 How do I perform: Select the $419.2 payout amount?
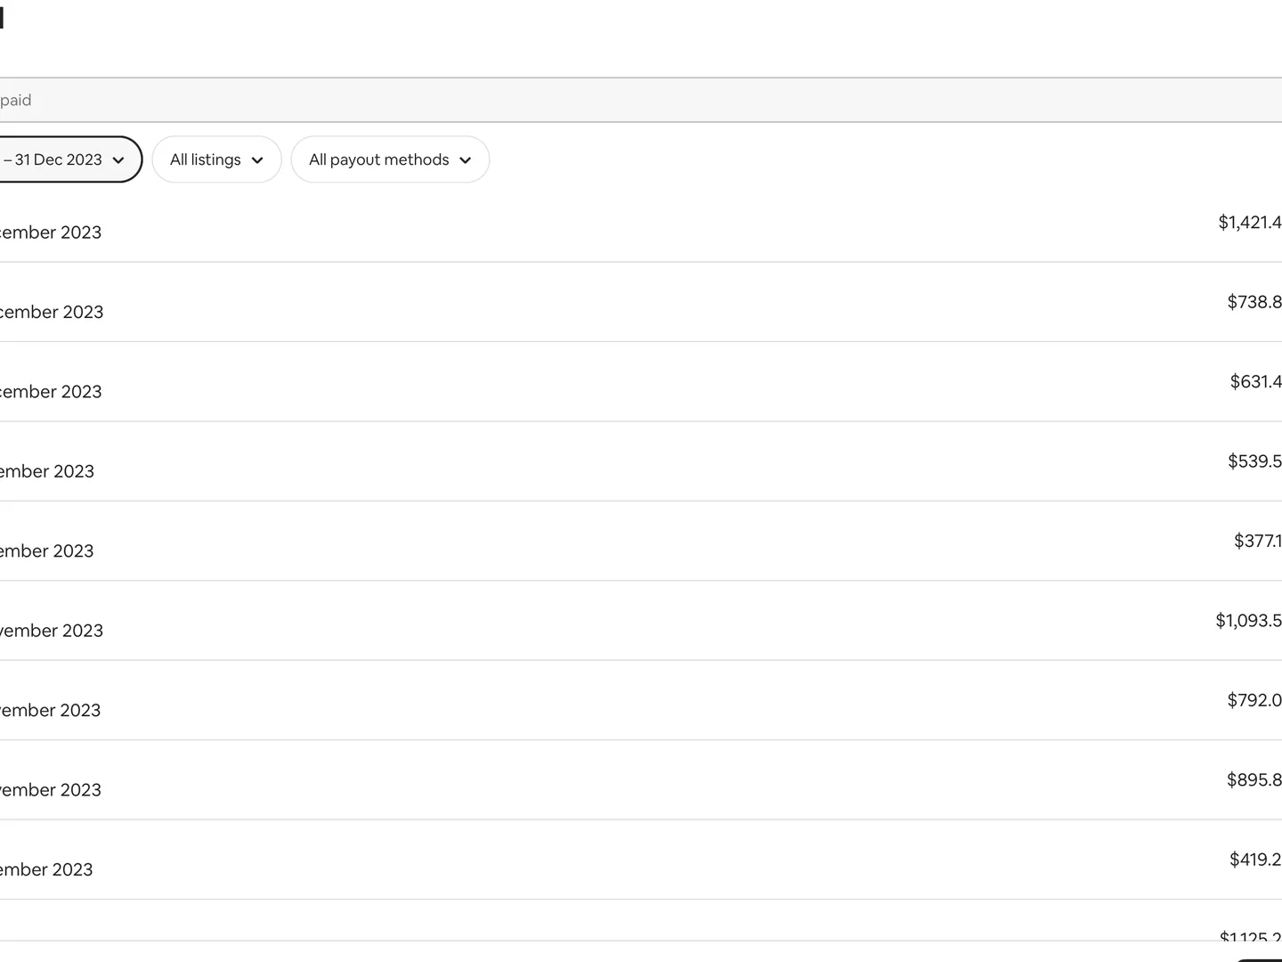1255,860
